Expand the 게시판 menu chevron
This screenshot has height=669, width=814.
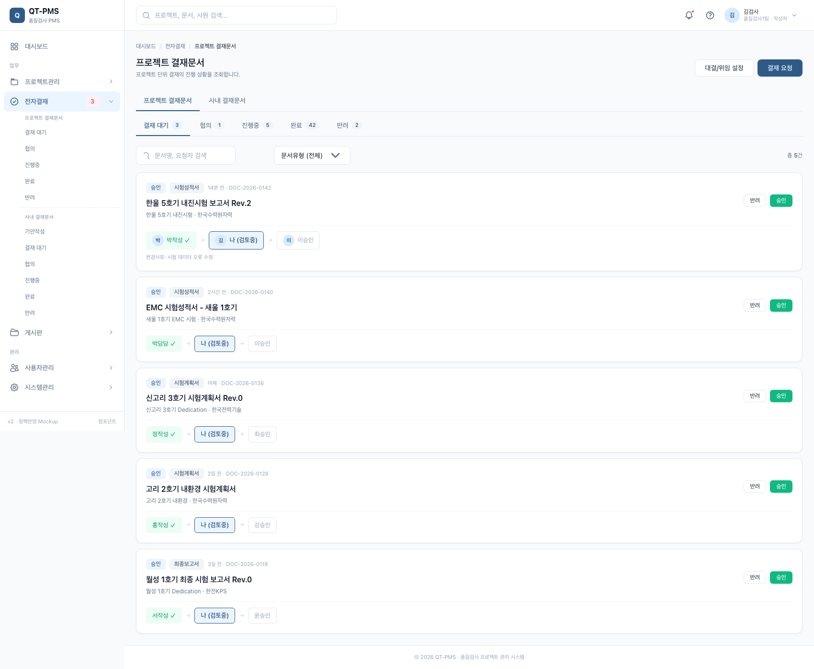click(111, 332)
